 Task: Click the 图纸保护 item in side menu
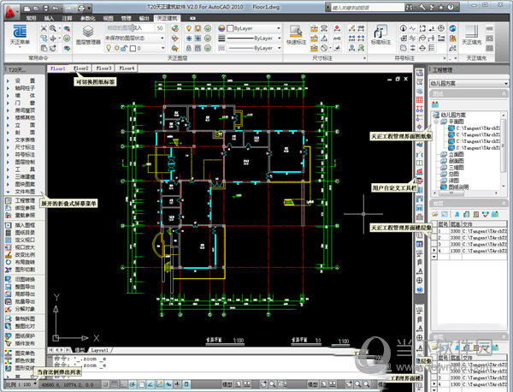25,336
